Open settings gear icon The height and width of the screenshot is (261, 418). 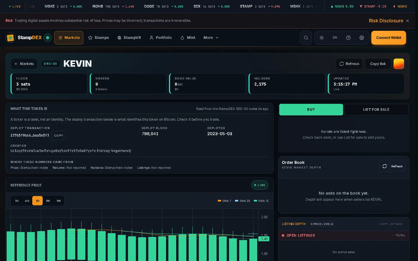click(362, 38)
